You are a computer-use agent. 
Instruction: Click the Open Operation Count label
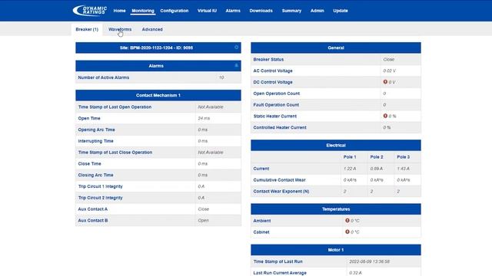[x=277, y=94]
